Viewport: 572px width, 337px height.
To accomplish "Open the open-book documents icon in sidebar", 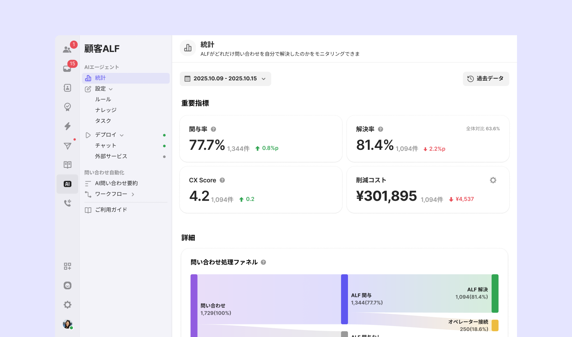I will coord(67,165).
